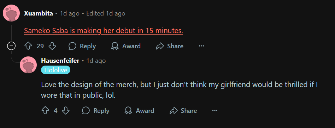This screenshot has width=335, height=128.
Task: Collapse the Xuambita comment thread
Action: [11, 46]
